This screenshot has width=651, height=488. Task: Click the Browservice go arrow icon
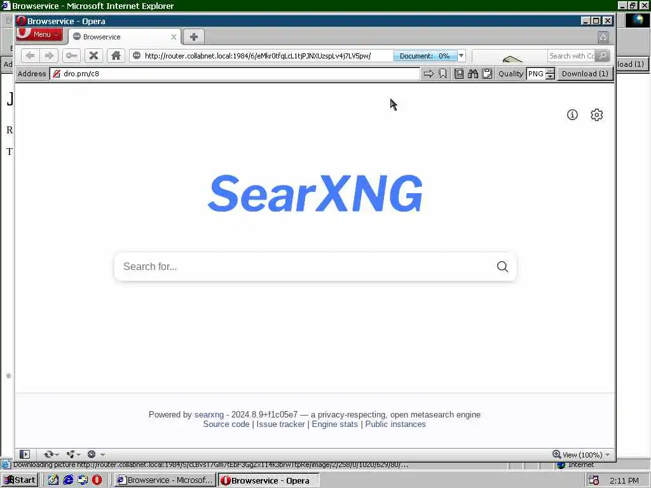pyautogui.click(x=428, y=74)
